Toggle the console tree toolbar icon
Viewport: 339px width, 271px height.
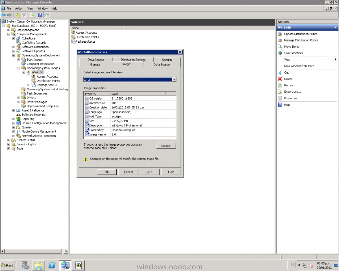24,15
